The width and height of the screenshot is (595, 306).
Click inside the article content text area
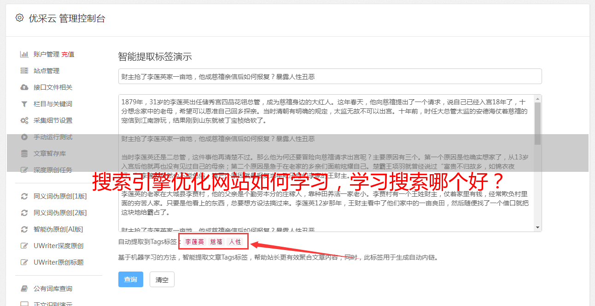point(326,163)
